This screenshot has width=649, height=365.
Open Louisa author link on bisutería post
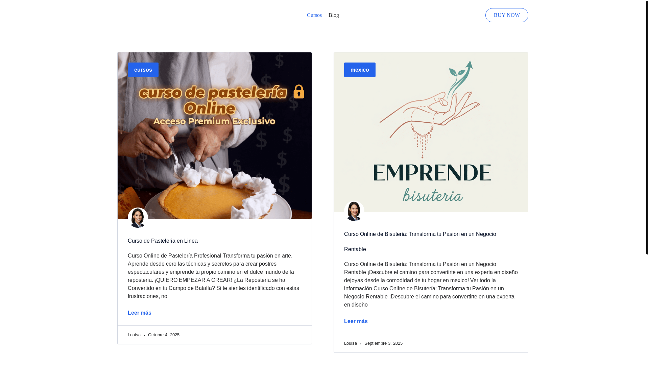pos(351,343)
